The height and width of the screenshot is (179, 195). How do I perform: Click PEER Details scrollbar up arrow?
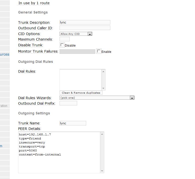click(102, 134)
